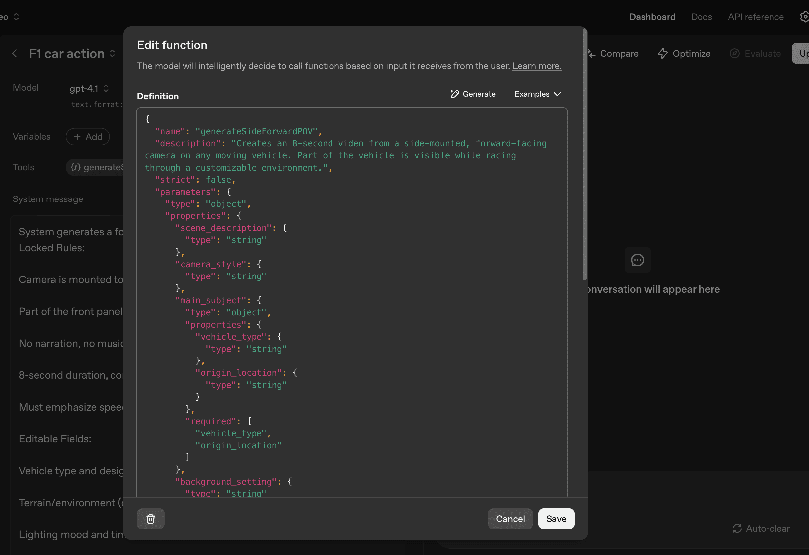Follow the Learn more link

(537, 66)
